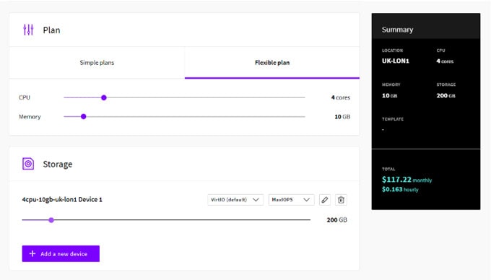The width and height of the screenshot is (491, 280).
Task: Click the 4cpu-10gb-uk-lon1 Device 1 name
Action: coord(62,200)
